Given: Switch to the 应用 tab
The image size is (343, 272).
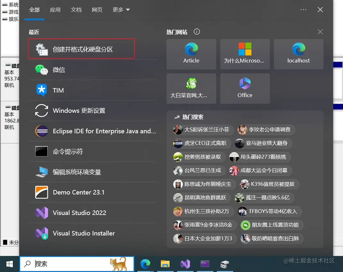Looking at the screenshot, I should pos(55,10).
